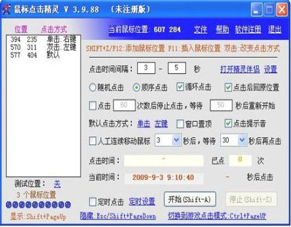Close the 鼠标点击精灵 window

tap(282, 10)
